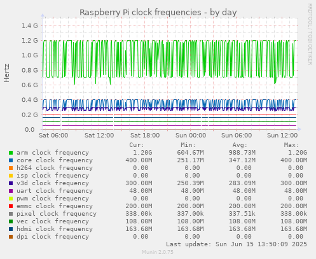This screenshot has width=316, height=259.
Task: Select the "Sat 18:00" time axis label
Action: pos(145,136)
